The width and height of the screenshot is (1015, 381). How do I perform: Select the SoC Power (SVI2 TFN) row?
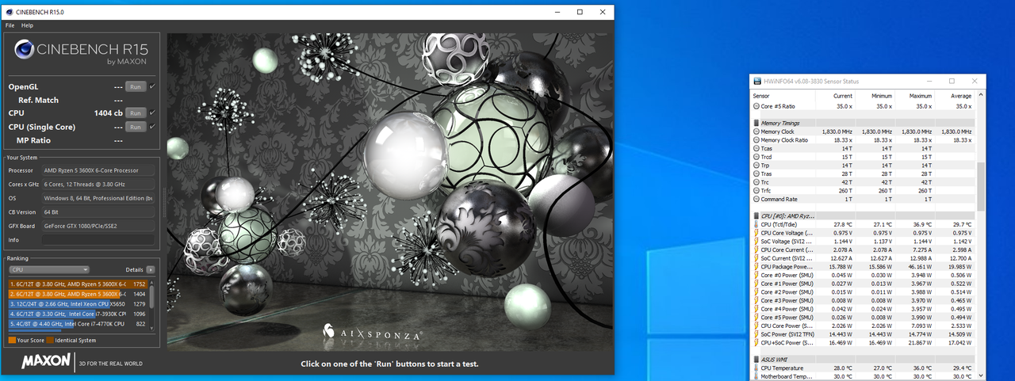(864, 334)
